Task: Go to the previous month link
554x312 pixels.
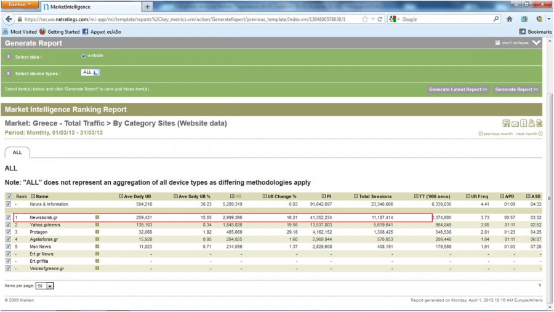Action: pyautogui.click(x=497, y=134)
